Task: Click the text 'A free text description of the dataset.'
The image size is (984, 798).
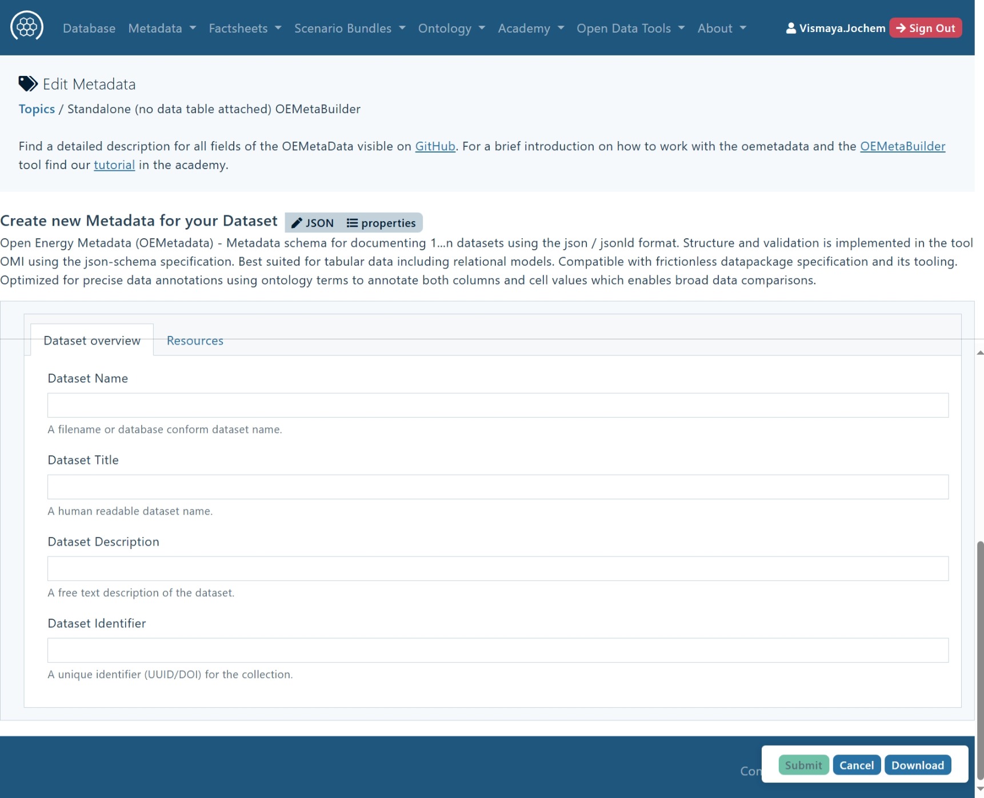Action: point(141,593)
